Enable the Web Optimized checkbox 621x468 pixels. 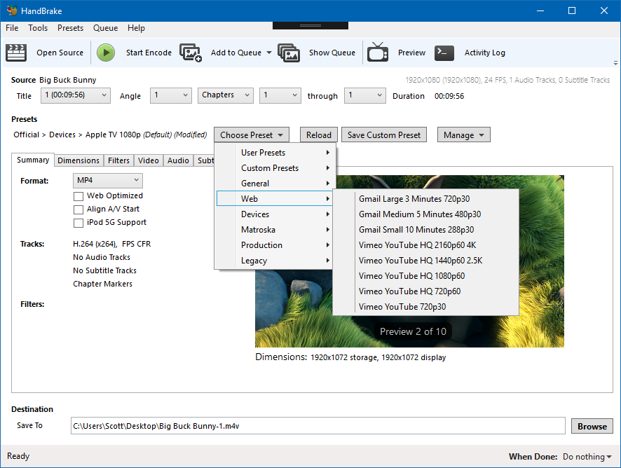[79, 196]
